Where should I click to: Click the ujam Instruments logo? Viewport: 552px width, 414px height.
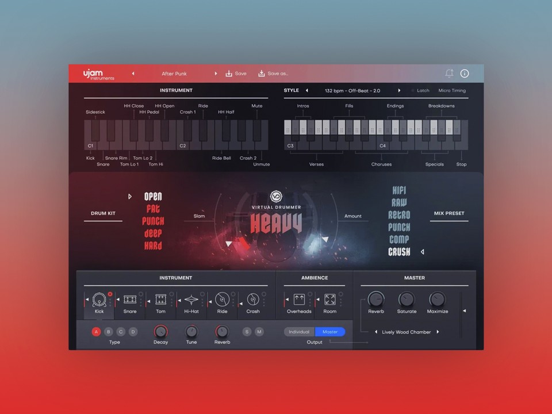(98, 74)
